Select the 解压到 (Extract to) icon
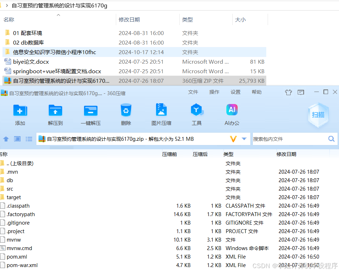 click(x=55, y=113)
